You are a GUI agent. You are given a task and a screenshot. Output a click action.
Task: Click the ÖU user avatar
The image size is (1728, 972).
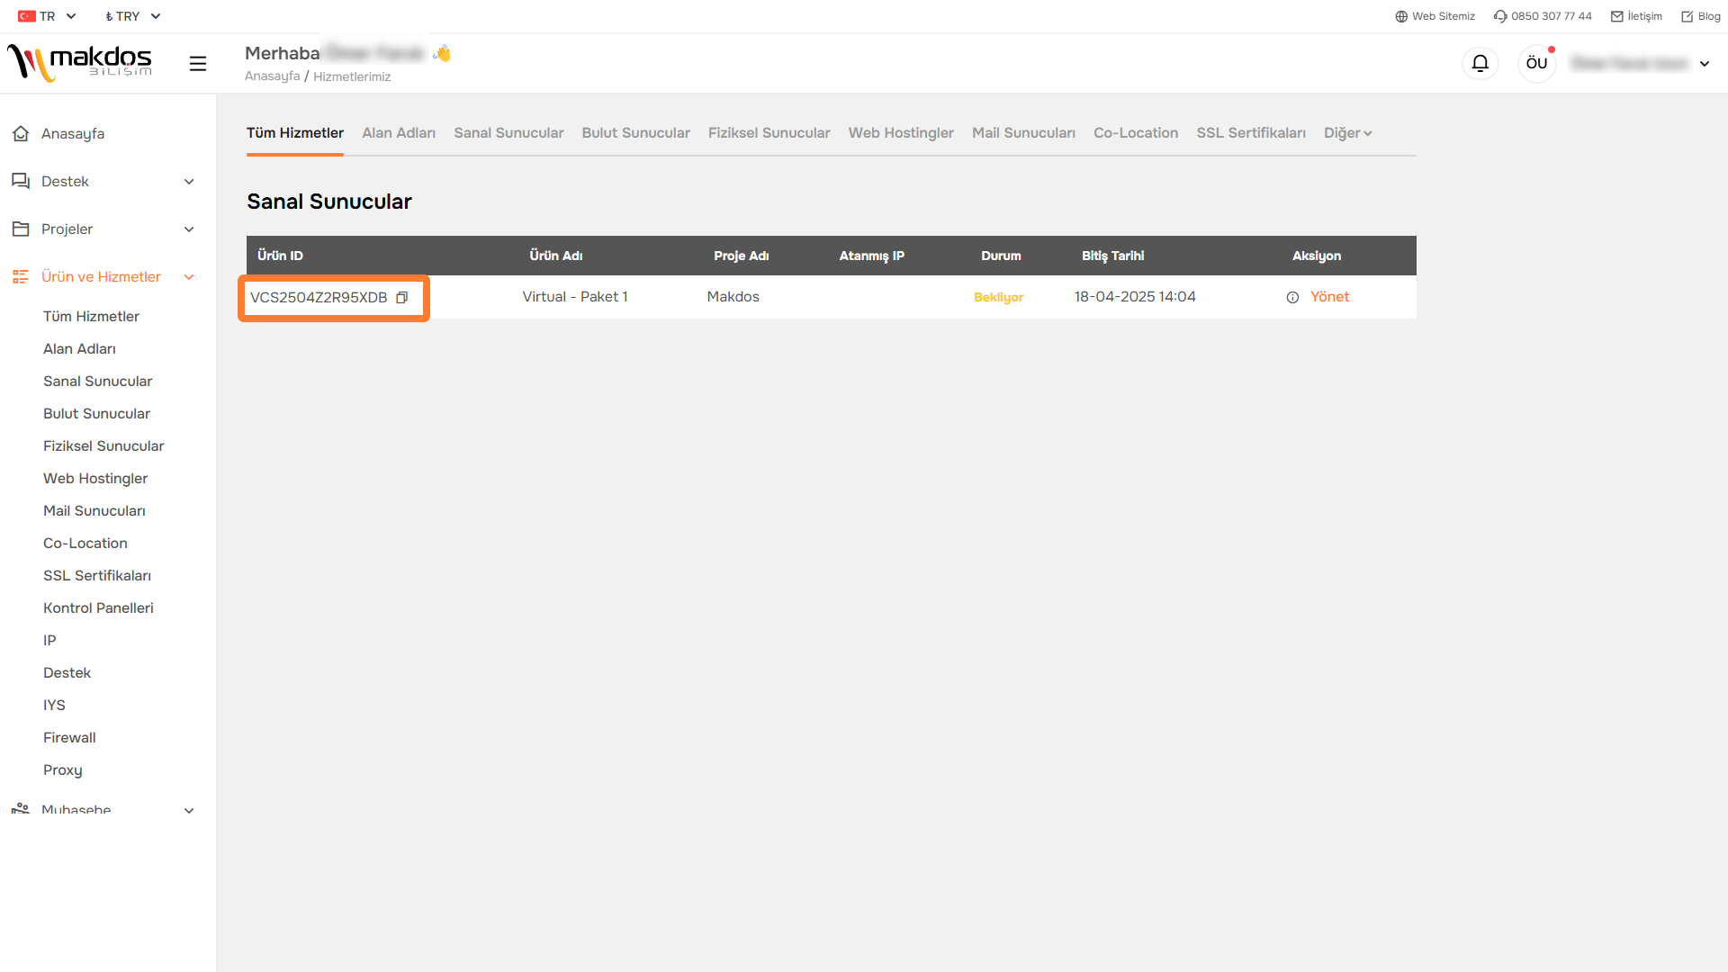pos(1537,63)
